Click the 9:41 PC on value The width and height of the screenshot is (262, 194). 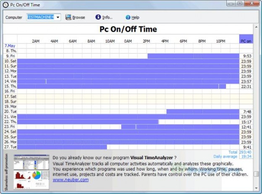point(247,147)
